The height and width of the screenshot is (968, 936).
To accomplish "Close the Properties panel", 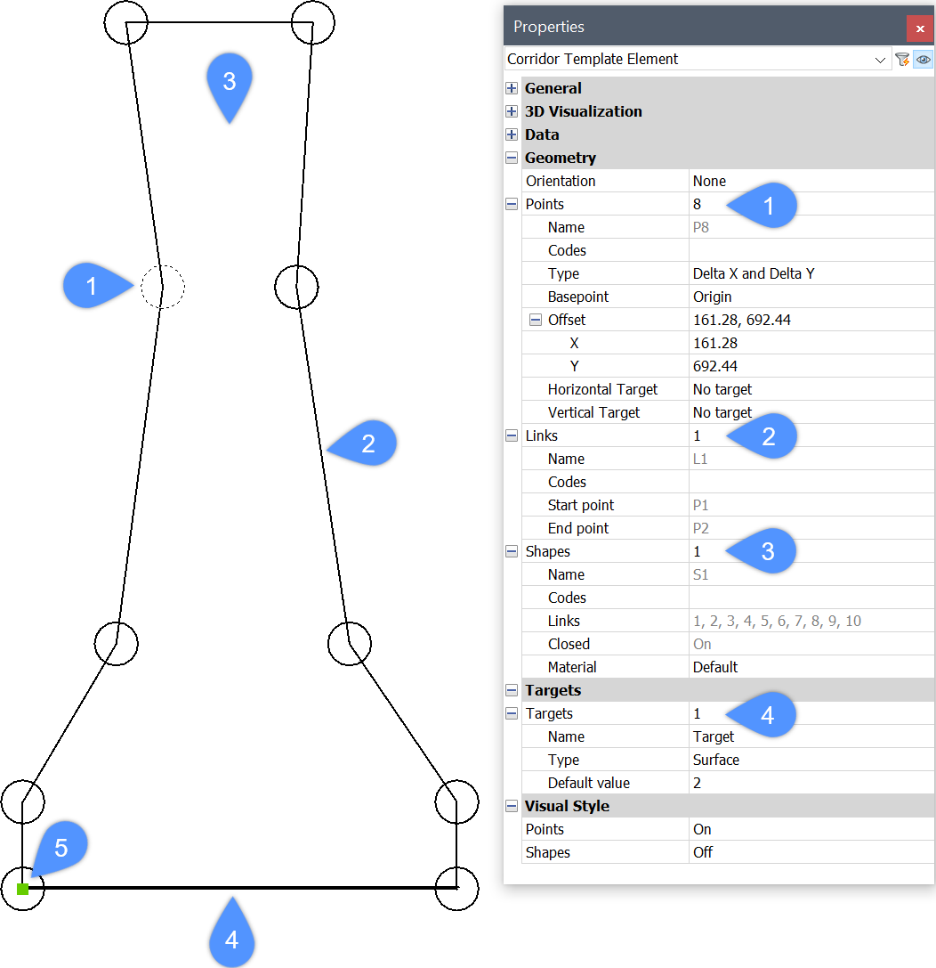I will click(x=920, y=28).
